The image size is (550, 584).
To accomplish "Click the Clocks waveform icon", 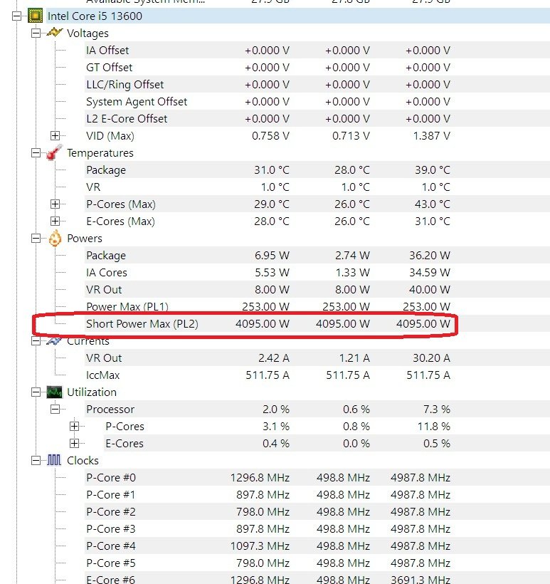I will click(54, 460).
